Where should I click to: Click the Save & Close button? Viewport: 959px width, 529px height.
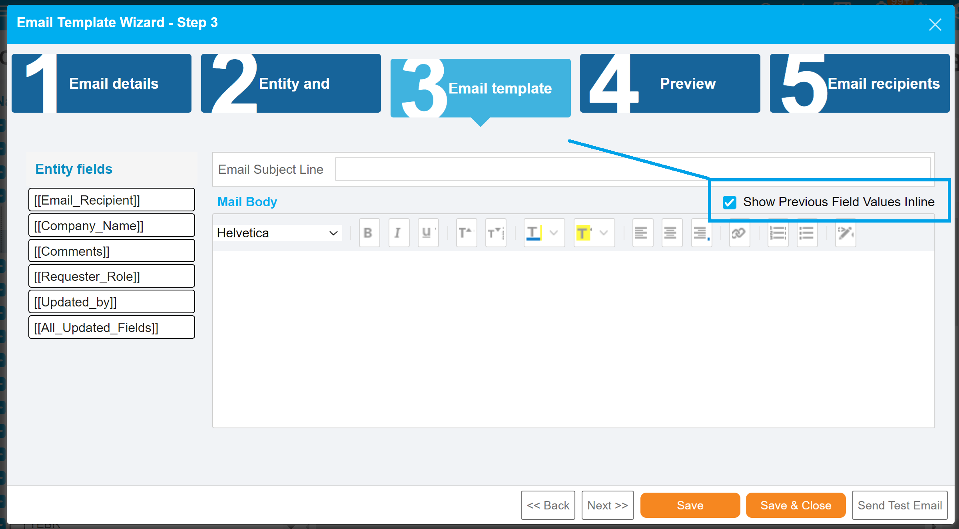(795, 505)
